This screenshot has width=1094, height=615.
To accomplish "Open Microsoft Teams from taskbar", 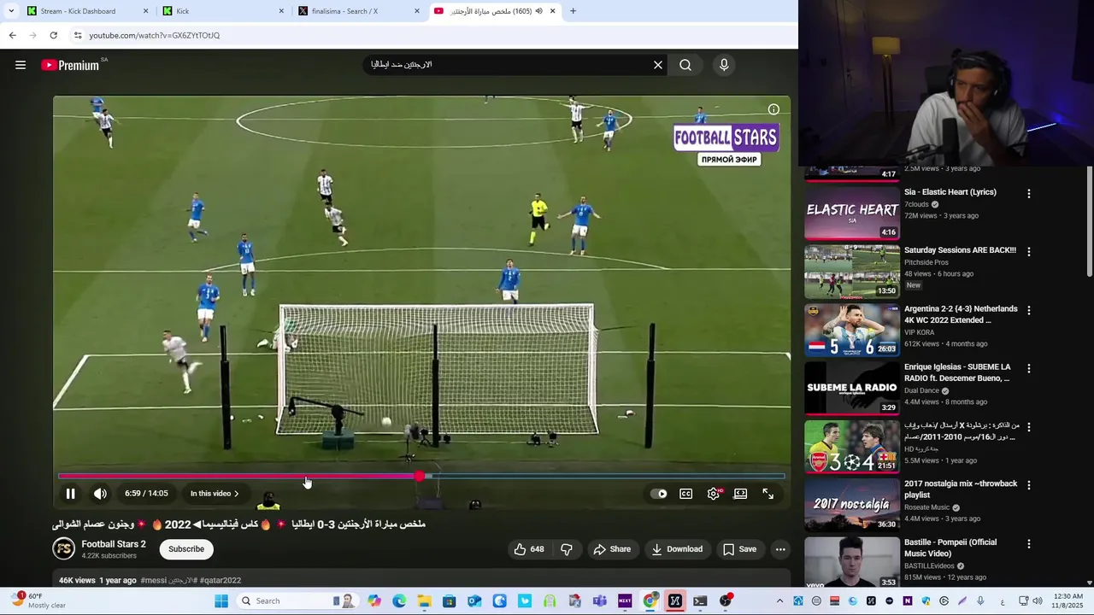I will [600, 601].
